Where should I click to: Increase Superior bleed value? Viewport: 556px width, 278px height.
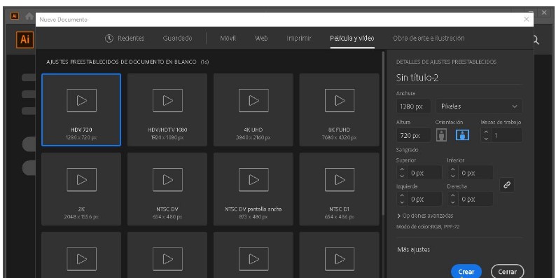pos(402,170)
